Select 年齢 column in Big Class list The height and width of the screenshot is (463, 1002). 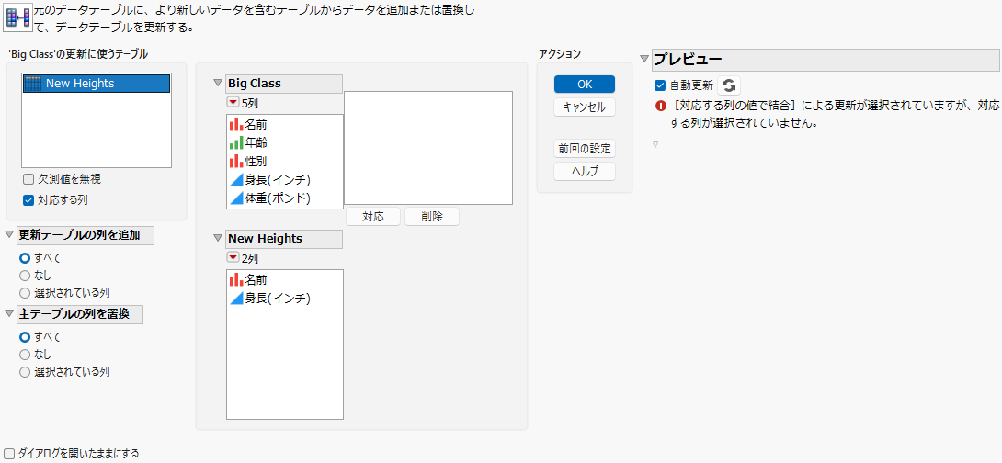[284, 143]
